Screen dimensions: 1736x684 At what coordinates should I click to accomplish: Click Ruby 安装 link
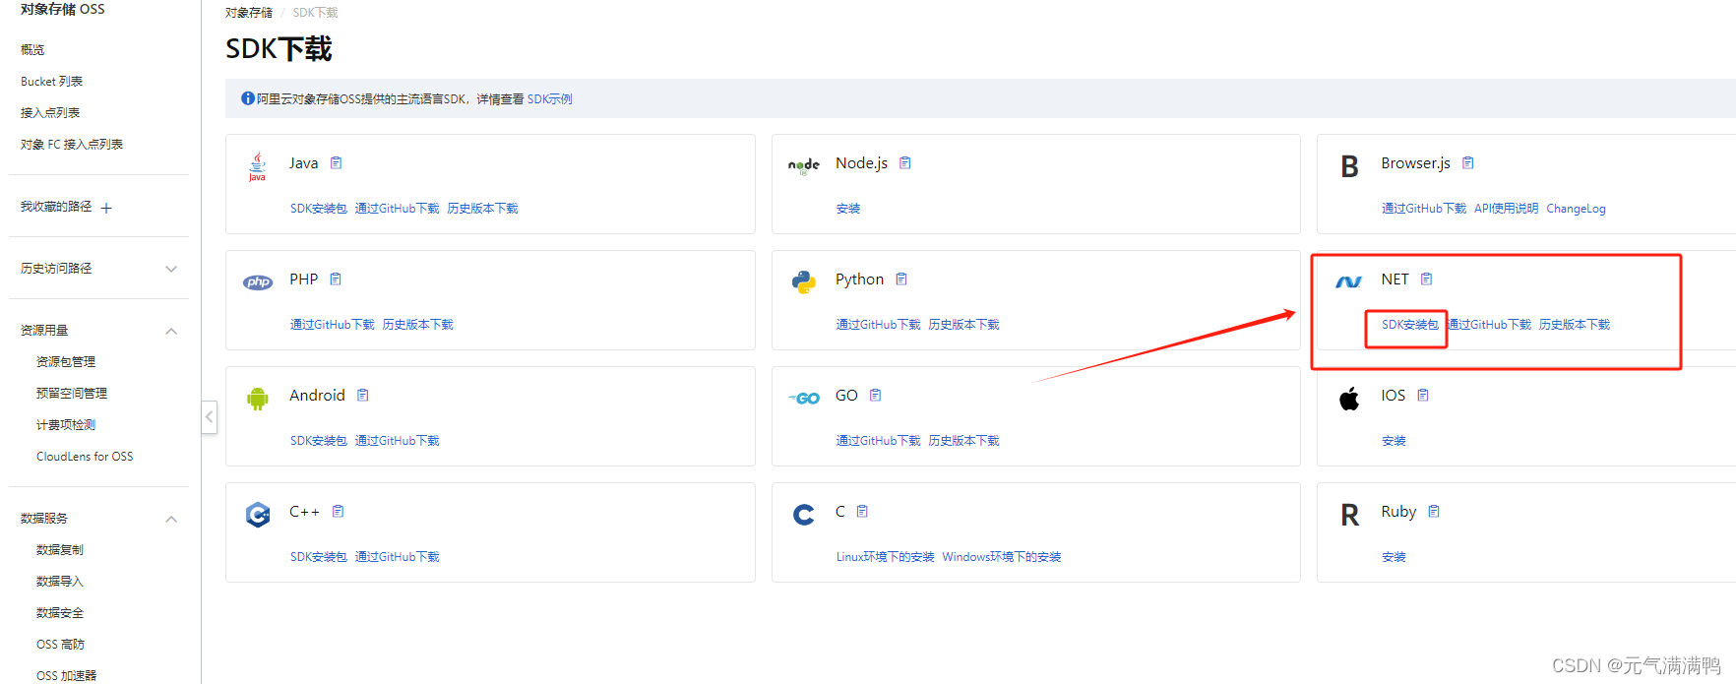click(x=1394, y=557)
